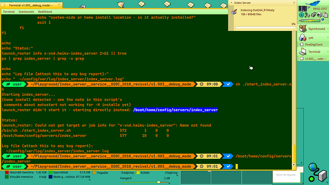Click the dark green Virtuális memória swatch
This screenshot has height=185, width=329.
7,177
